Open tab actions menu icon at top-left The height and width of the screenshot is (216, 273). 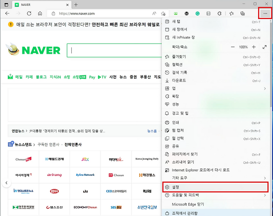6,5
